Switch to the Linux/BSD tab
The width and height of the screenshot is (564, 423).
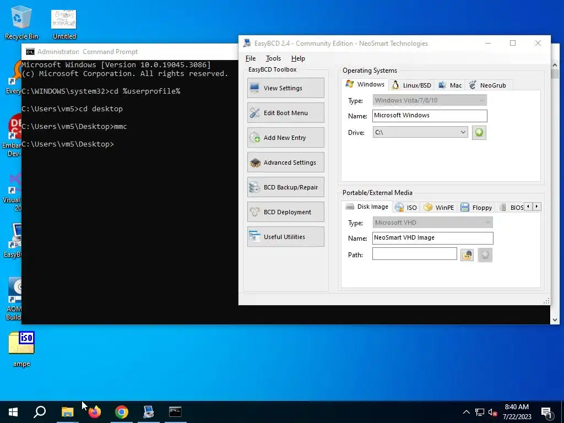[x=411, y=85]
